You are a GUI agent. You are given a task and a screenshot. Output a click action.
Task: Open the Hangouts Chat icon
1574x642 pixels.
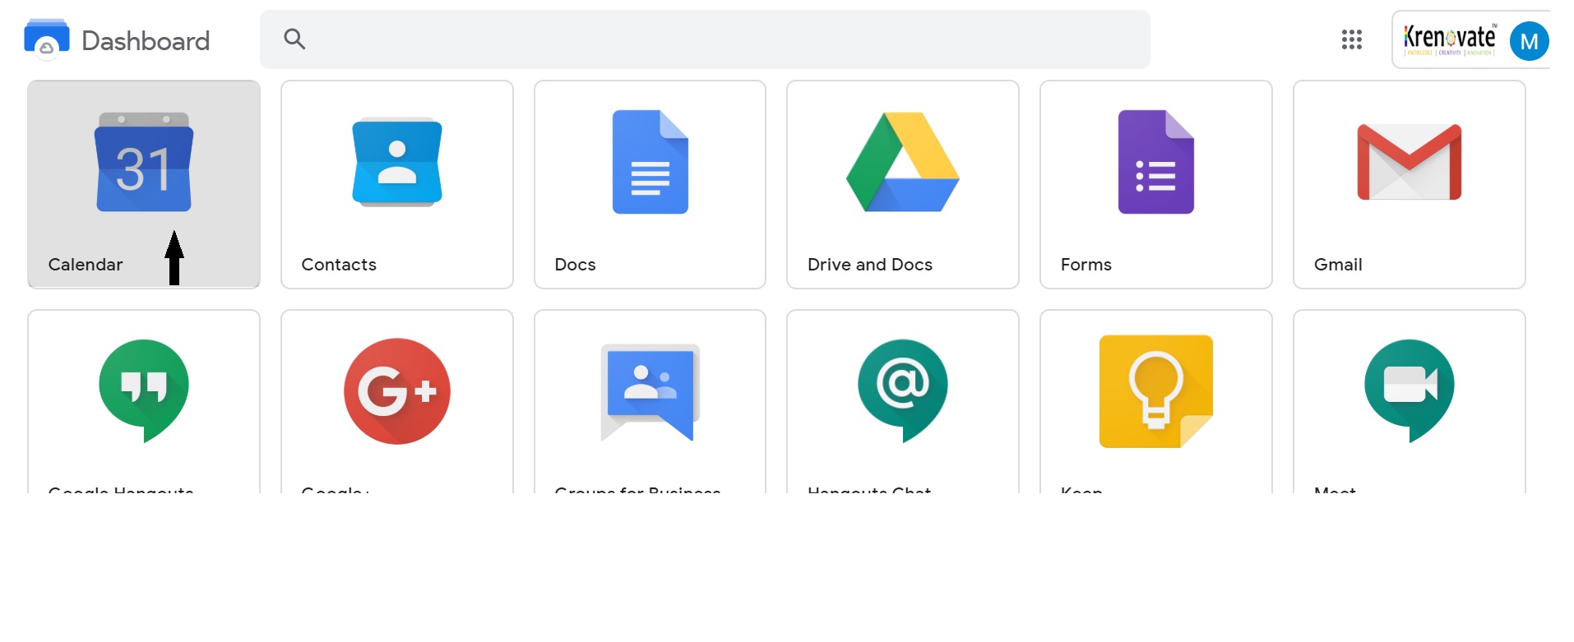[903, 390]
